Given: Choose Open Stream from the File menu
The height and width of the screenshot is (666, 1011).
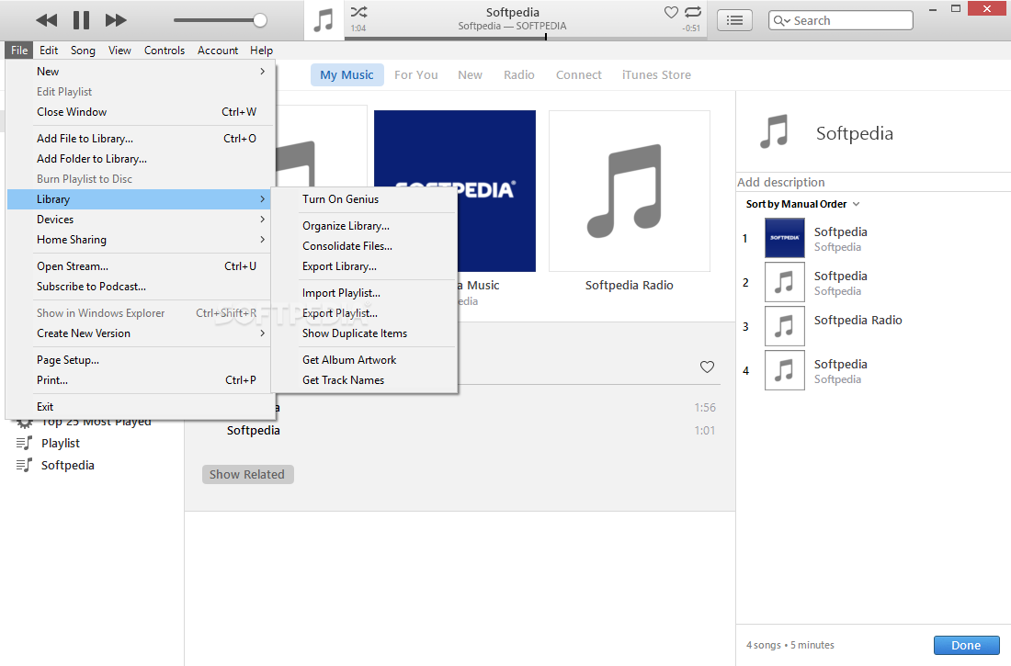Looking at the screenshot, I should point(141,266).
